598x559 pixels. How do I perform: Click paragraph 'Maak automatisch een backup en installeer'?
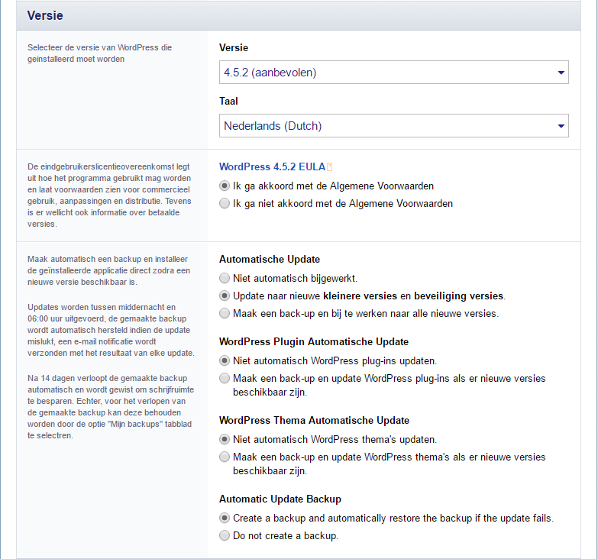[108, 271]
